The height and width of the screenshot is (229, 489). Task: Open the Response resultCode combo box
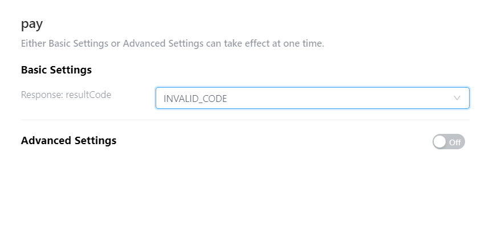pyautogui.click(x=312, y=98)
